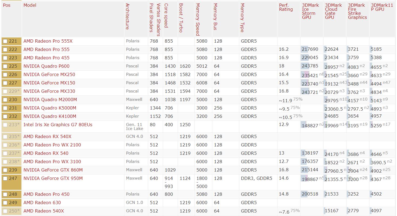Mark the checkbox for position 230
Screen dimensions: 397x216
click(x=5, y=100)
